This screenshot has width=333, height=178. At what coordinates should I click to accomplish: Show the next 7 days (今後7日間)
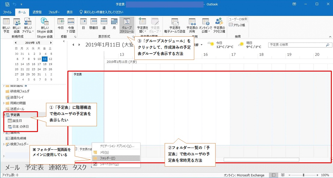pyautogui.click(x=71, y=26)
